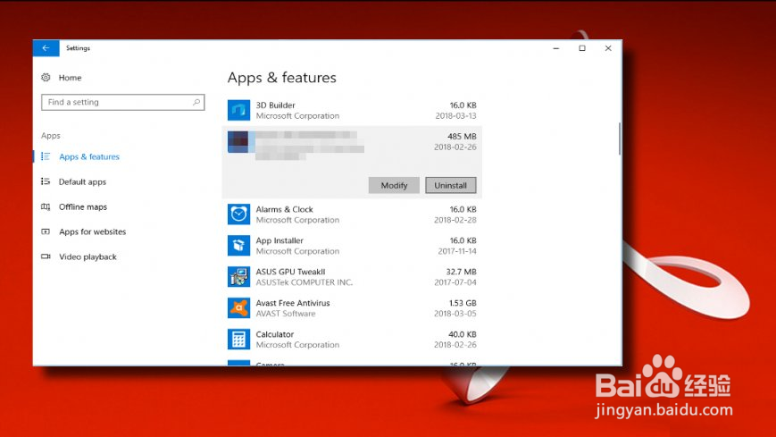The height and width of the screenshot is (437, 776).
Task: Select the ASUS GPU TweakII entry
Action: point(290,272)
